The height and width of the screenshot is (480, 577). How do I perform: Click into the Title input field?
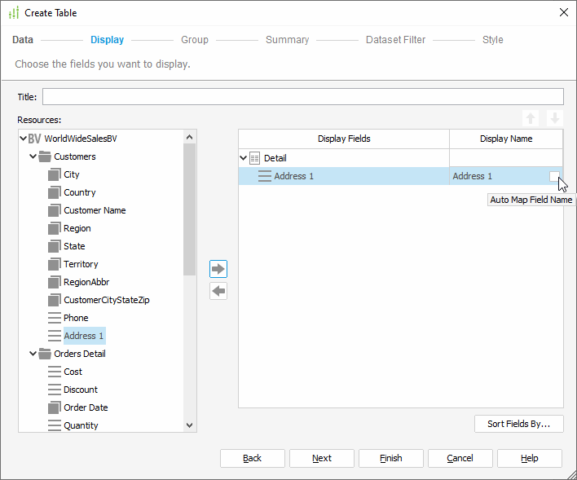point(302,97)
